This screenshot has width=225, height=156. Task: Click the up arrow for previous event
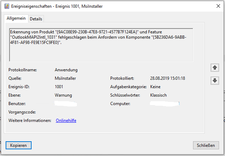coord(215,67)
